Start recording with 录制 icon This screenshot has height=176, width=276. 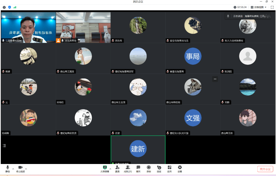149,169
